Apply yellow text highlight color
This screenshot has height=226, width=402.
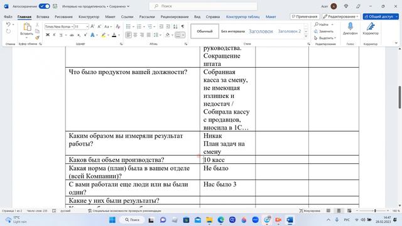pos(103,35)
